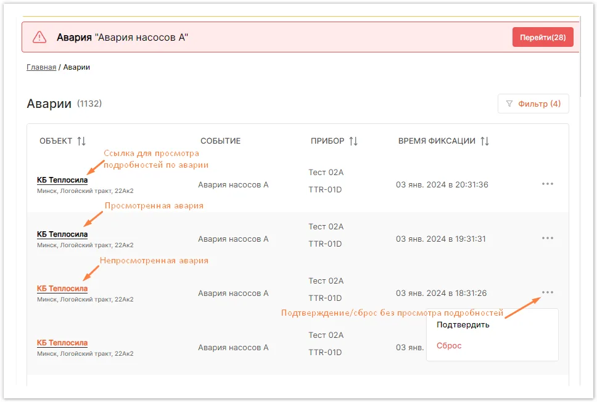Click Авария насосов А event in first row

(x=233, y=184)
